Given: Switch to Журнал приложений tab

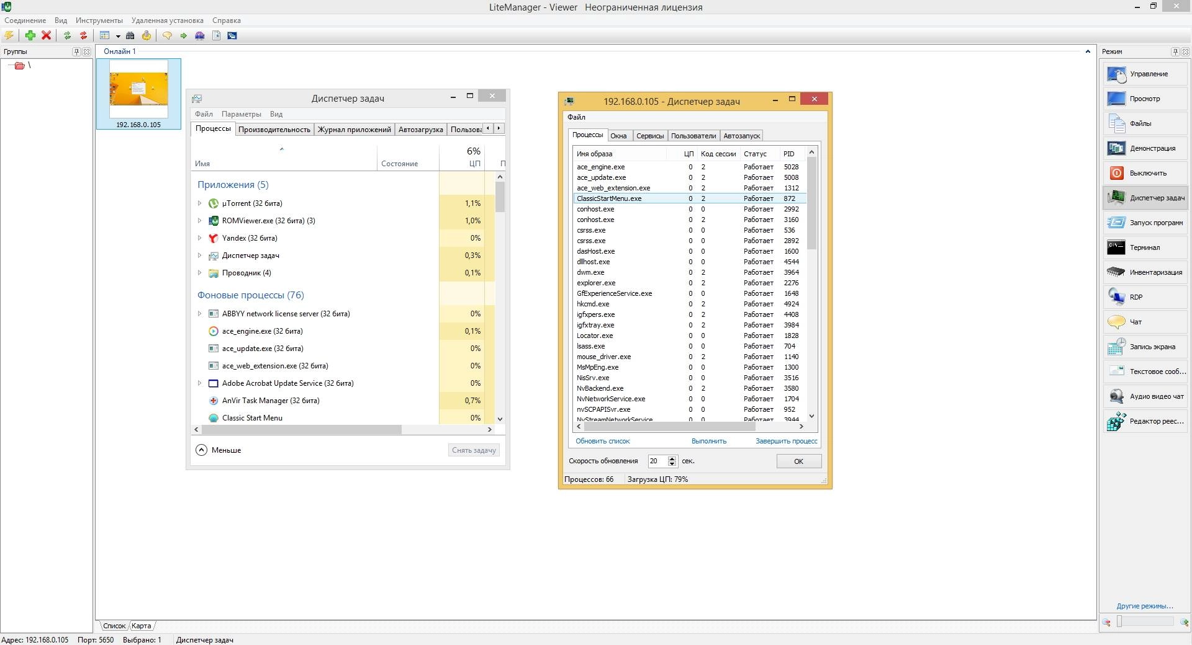Looking at the screenshot, I should [x=354, y=129].
